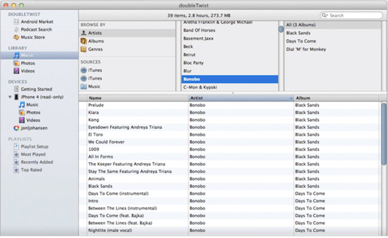Browse by Albums icon

[x=84, y=41]
